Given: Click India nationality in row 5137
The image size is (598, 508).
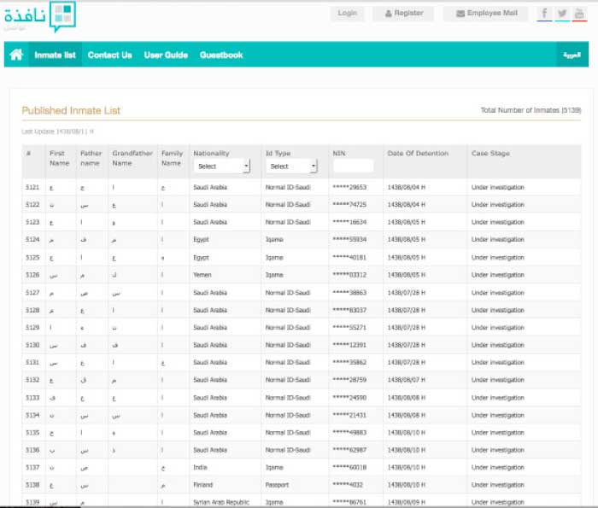Looking at the screenshot, I should (200, 467).
